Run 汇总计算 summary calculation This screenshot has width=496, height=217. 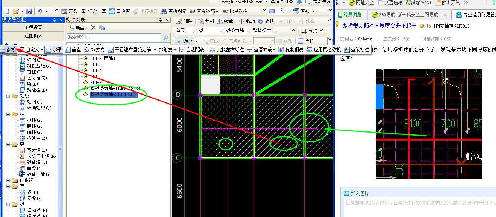click(x=94, y=11)
